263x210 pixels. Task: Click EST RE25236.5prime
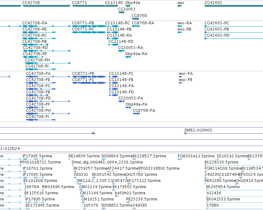coord(142,199)
